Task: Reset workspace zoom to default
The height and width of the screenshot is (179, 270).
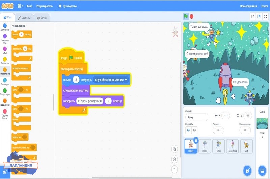Action: pos(174,169)
